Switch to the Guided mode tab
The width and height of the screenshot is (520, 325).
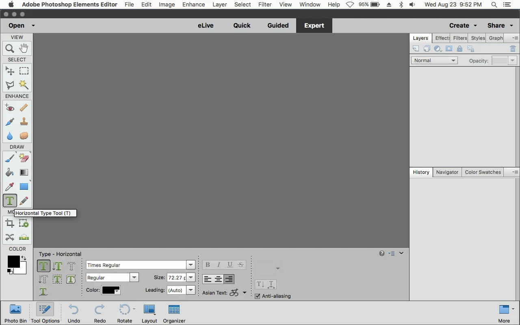[x=278, y=25]
